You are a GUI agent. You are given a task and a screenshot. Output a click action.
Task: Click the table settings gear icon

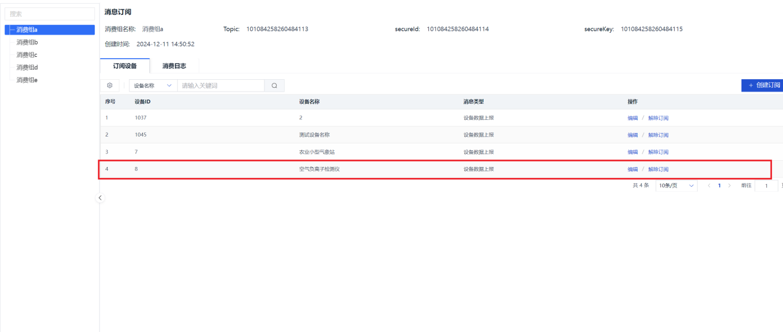click(x=110, y=86)
